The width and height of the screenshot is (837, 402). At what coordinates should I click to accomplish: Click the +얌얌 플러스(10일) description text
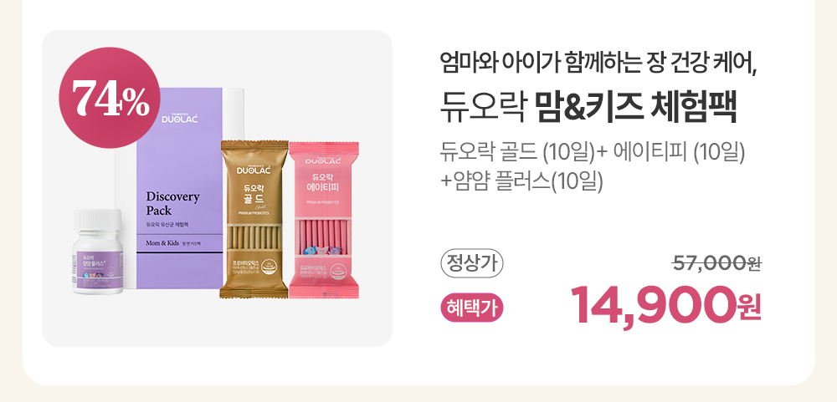click(x=521, y=181)
